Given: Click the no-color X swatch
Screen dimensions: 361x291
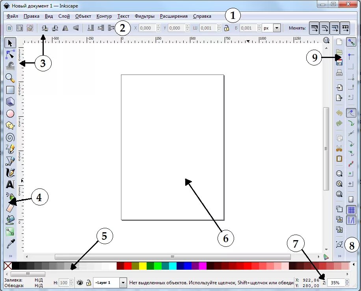Looking at the screenshot, I should tap(8, 266).
